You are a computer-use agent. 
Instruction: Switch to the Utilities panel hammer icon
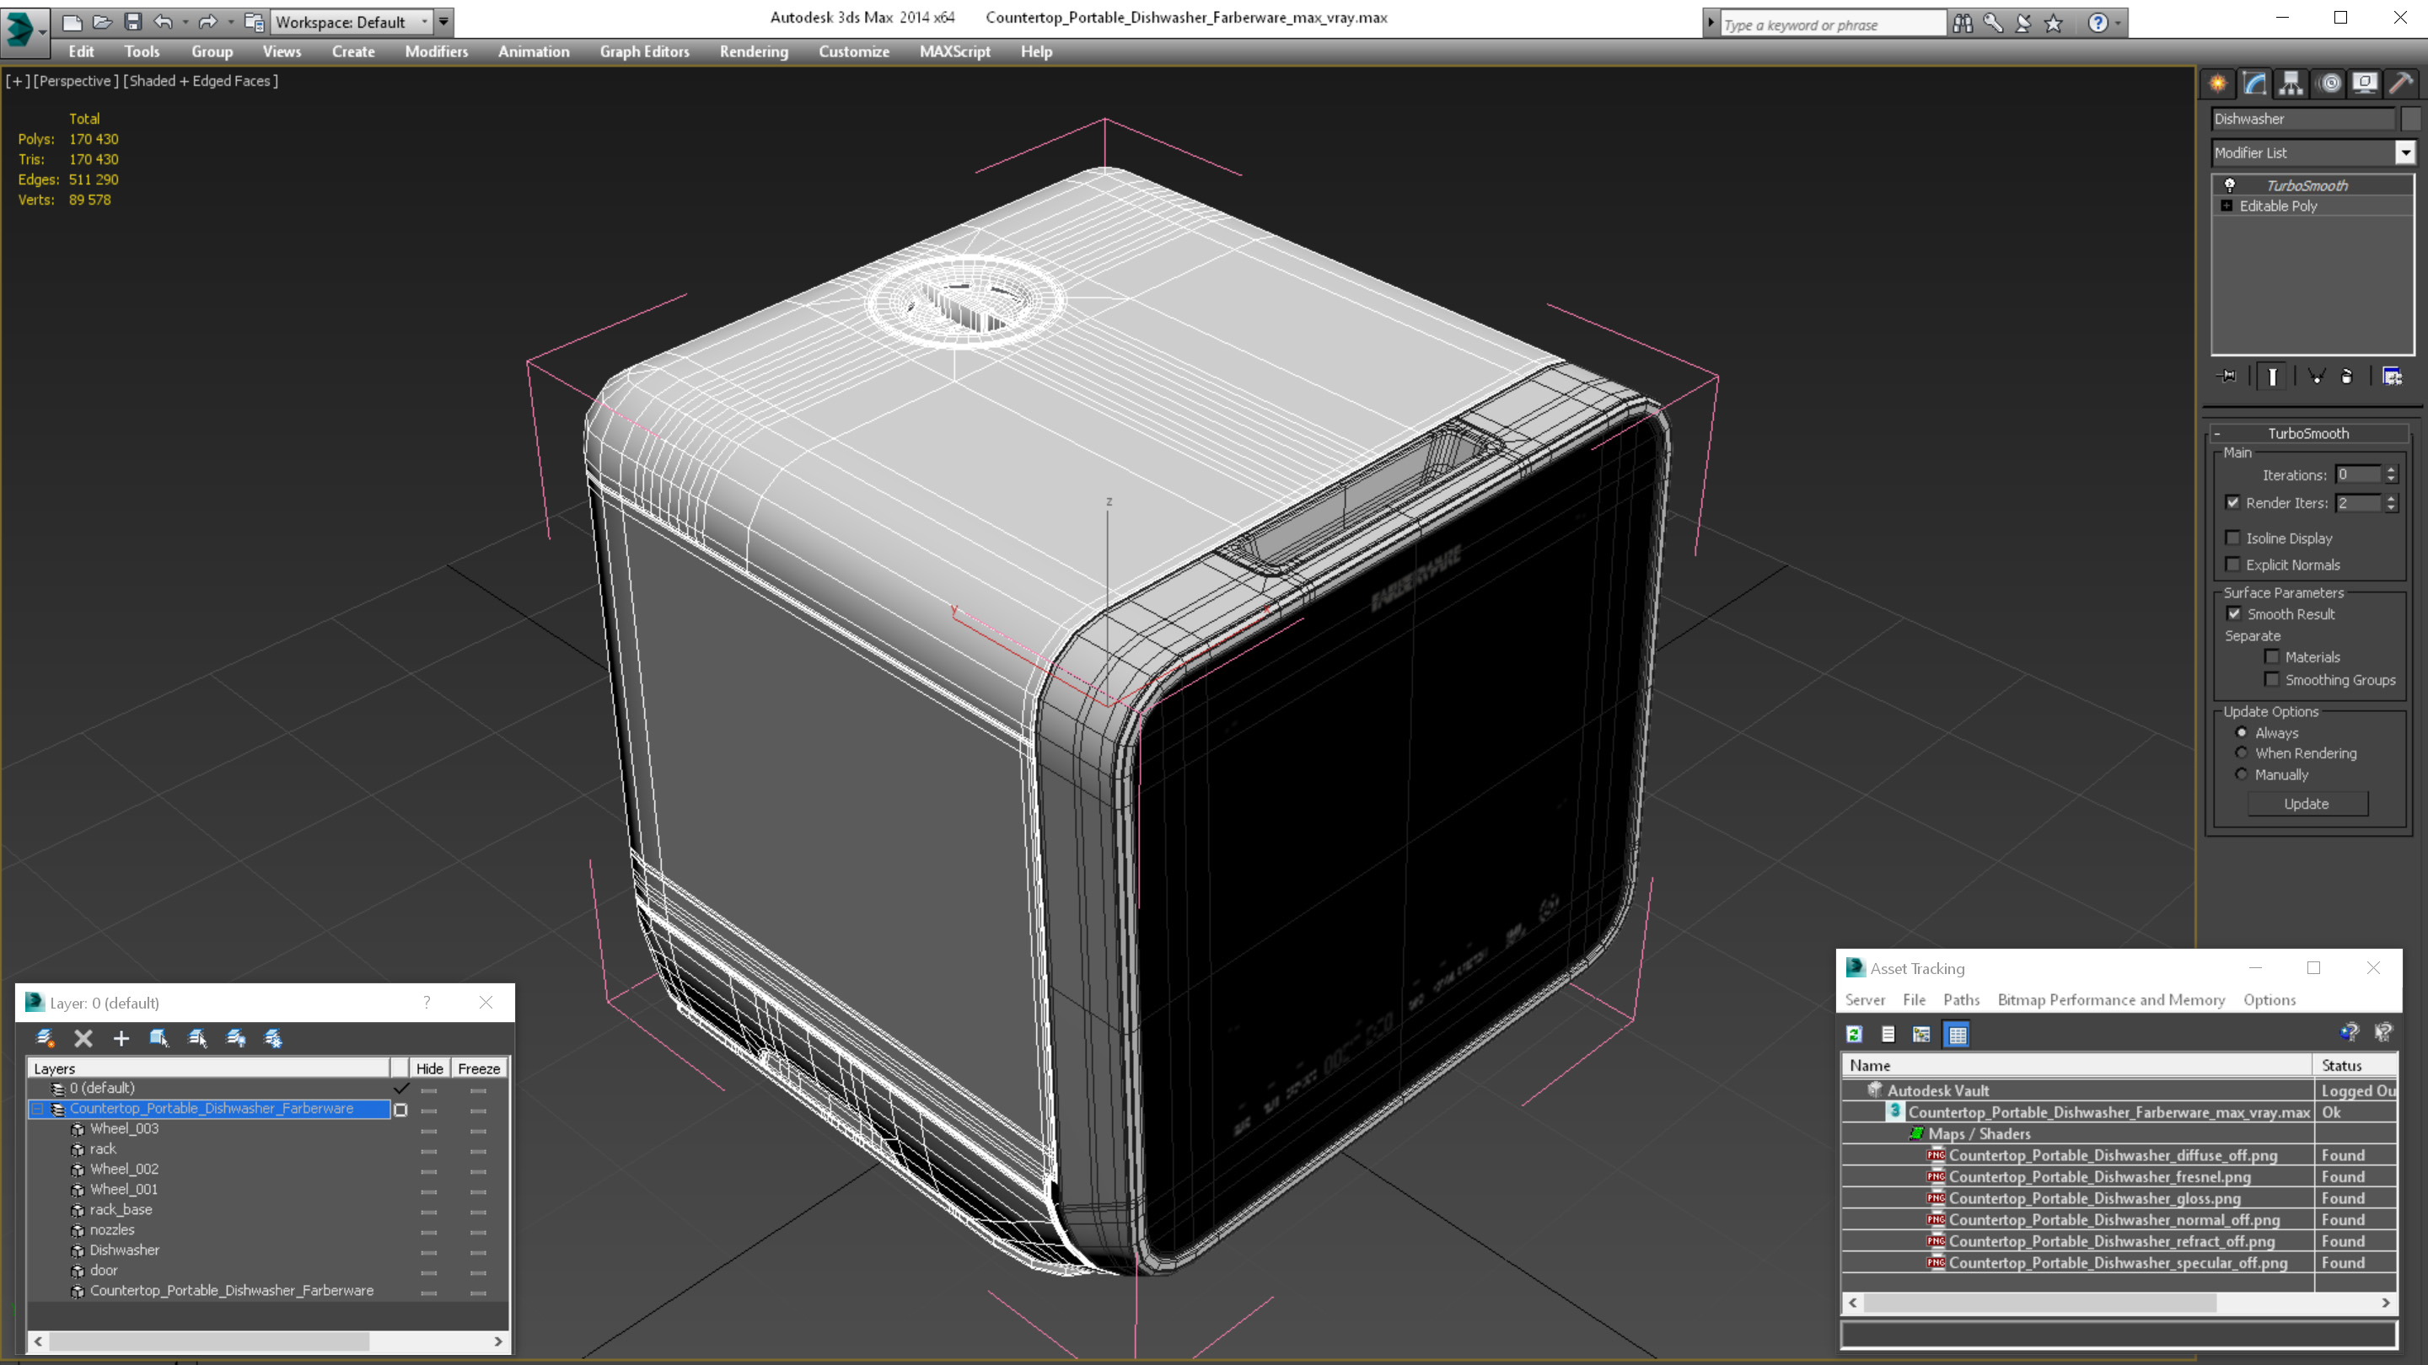pyautogui.click(x=2401, y=84)
